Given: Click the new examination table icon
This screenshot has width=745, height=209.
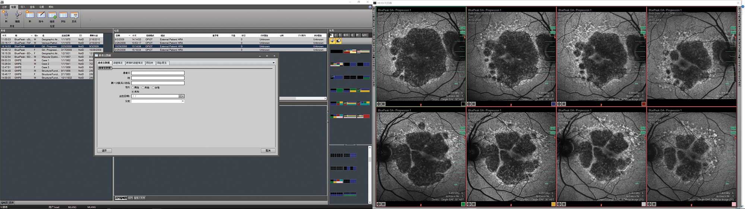Looking at the screenshot, I should [x=30, y=15].
